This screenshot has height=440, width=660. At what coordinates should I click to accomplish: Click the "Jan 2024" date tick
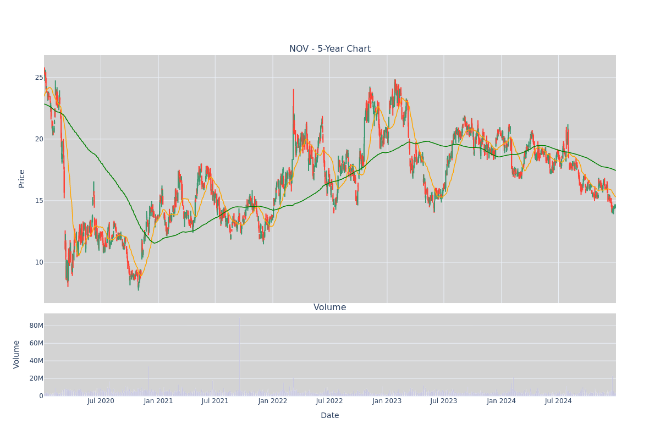click(x=502, y=401)
